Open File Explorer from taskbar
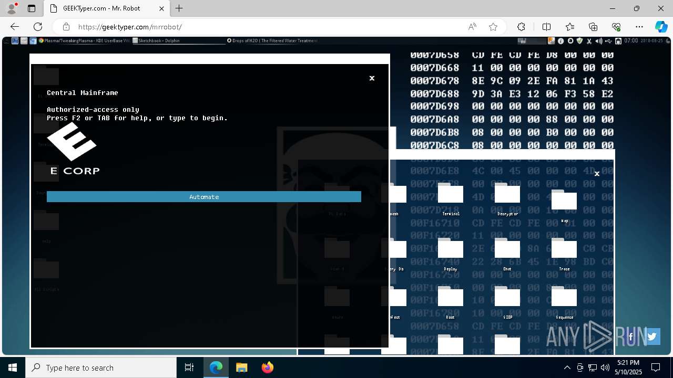Image resolution: width=673 pixels, height=378 pixels. (x=241, y=367)
